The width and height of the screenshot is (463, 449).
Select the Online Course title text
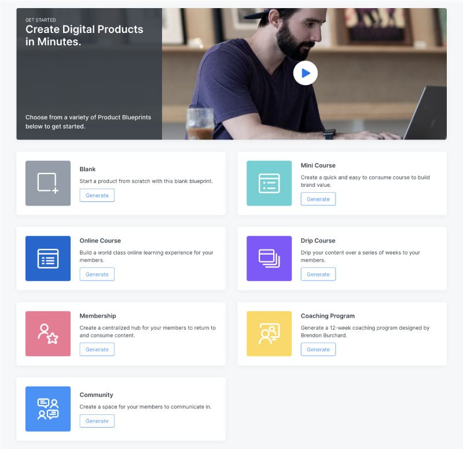[100, 241]
